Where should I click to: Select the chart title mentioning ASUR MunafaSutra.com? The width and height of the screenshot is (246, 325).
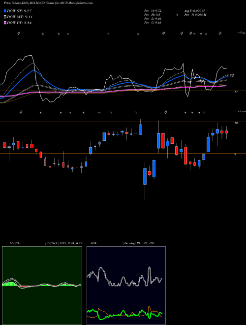coord(48,3)
